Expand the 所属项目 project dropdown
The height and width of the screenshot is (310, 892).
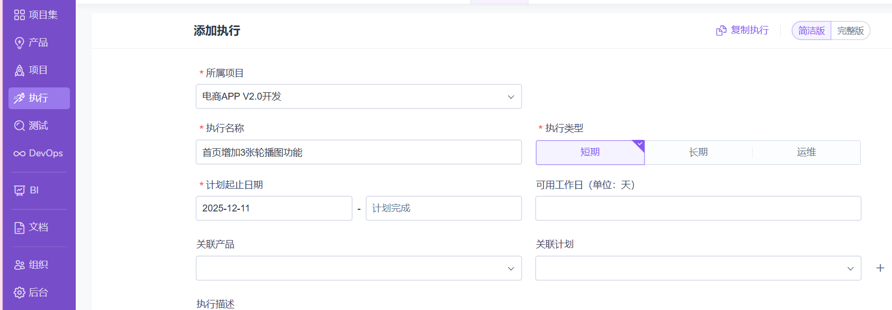coord(359,96)
